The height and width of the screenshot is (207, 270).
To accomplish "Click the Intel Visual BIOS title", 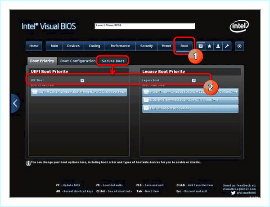I will pos(49,27).
